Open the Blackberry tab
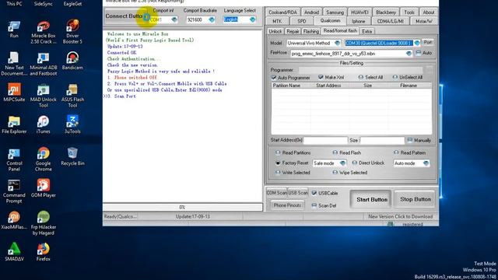The height and width of the screenshot is (280, 498). tap(386, 12)
